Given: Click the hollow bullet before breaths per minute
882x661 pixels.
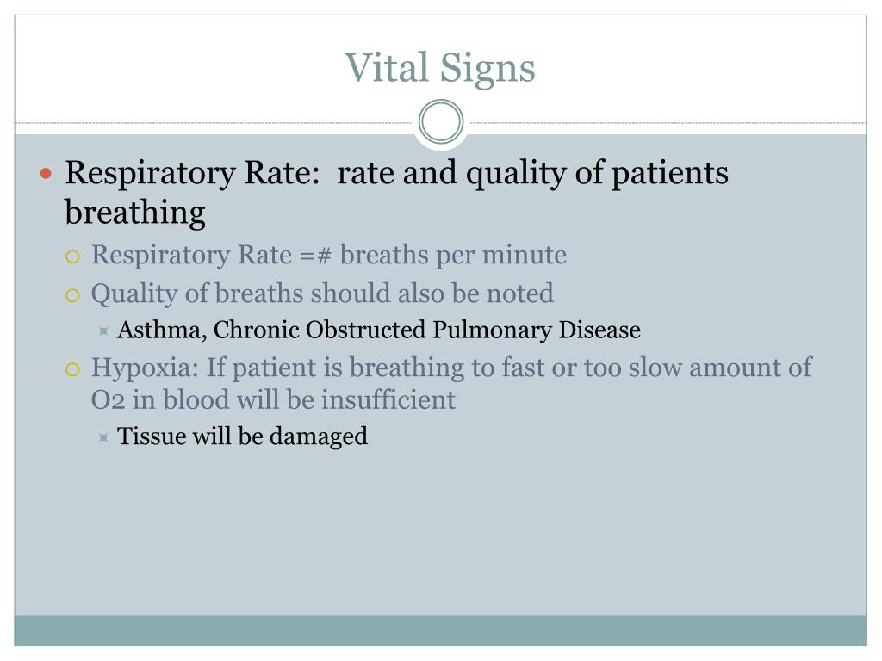Looking at the screenshot, I should click(72, 256).
